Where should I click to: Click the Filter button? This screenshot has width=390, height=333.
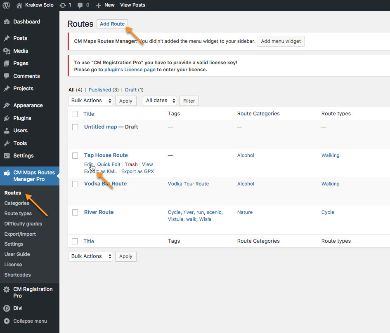click(189, 101)
